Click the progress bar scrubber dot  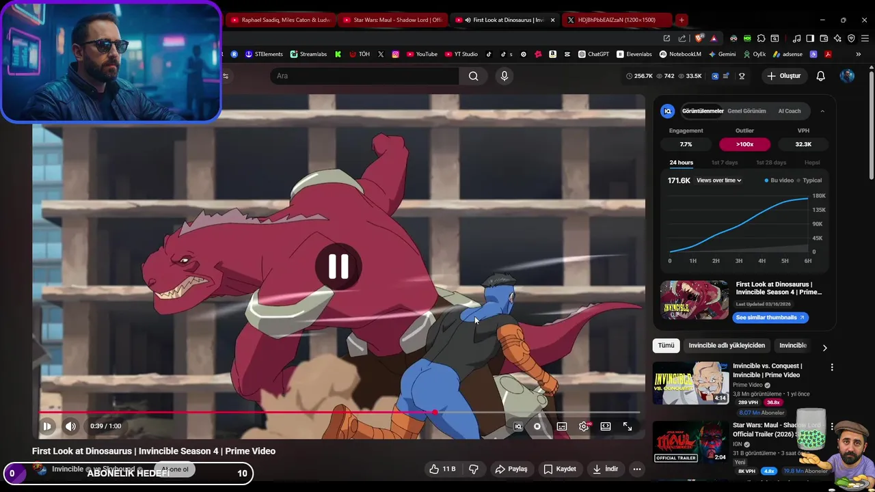[x=435, y=412]
